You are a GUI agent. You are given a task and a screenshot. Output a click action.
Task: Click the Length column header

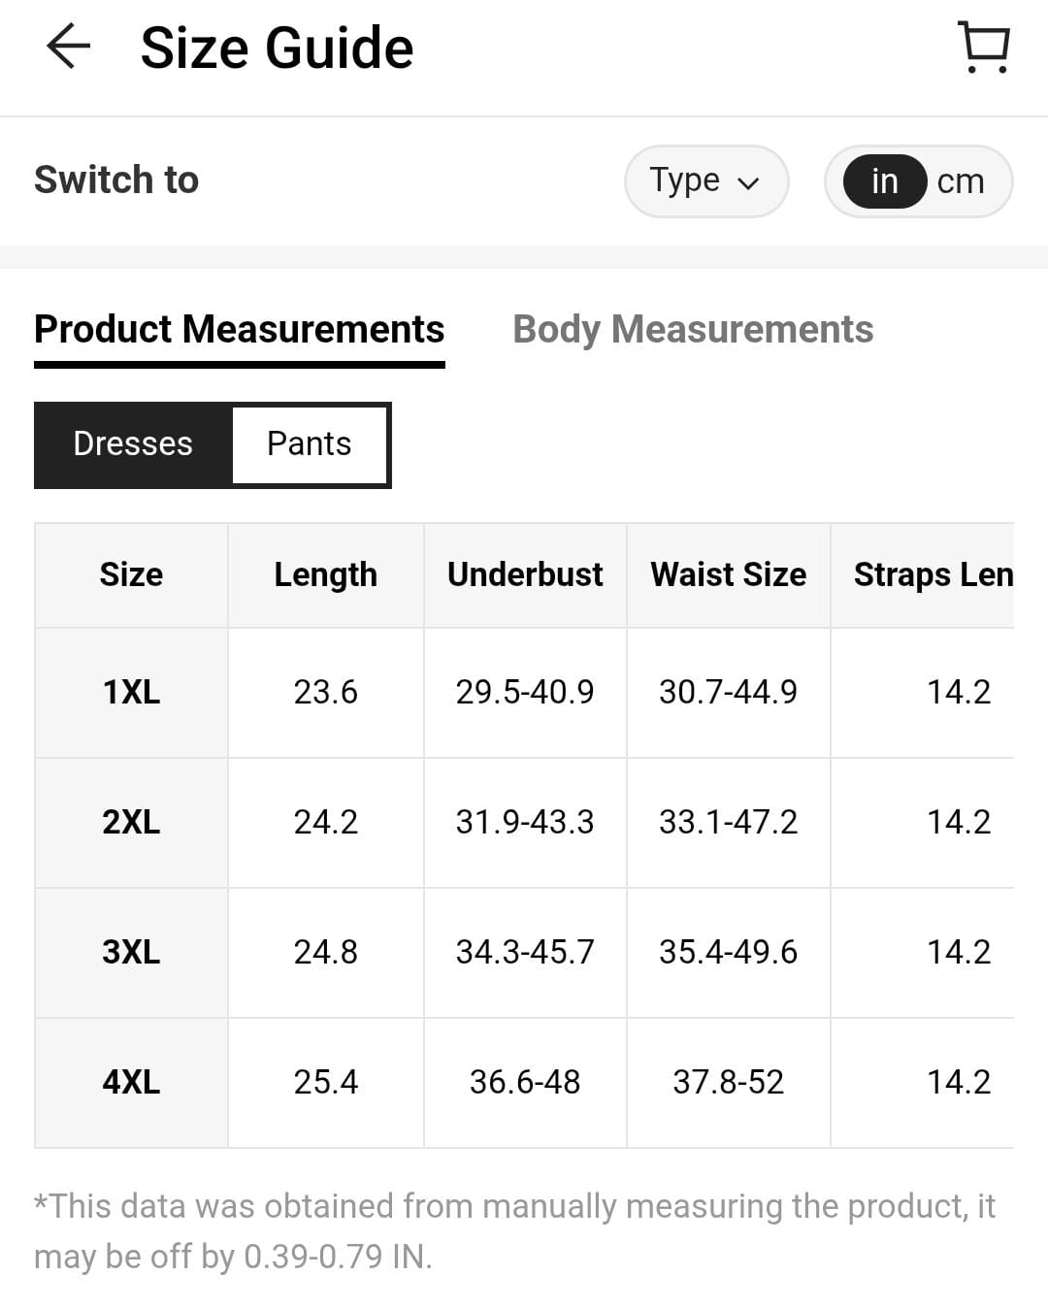pyautogui.click(x=325, y=575)
